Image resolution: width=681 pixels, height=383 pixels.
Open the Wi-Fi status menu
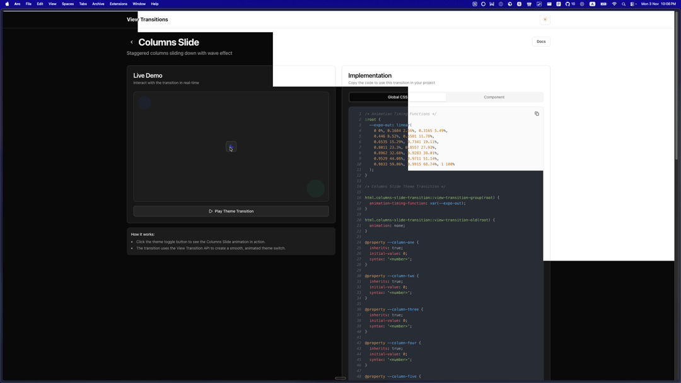pyautogui.click(x=614, y=4)
